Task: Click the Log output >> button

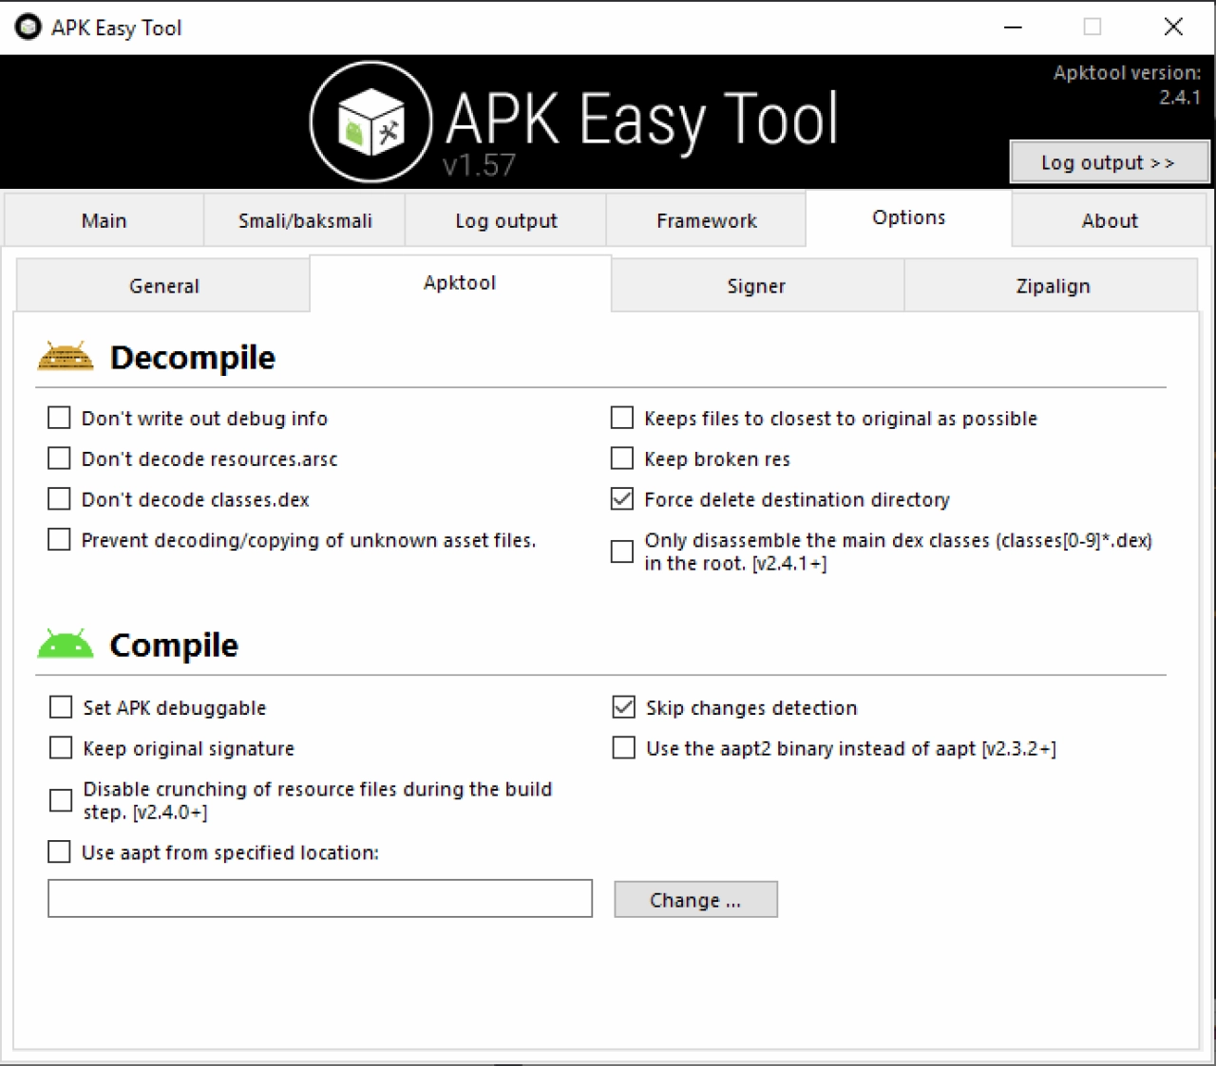Action: click(1109, 162)
